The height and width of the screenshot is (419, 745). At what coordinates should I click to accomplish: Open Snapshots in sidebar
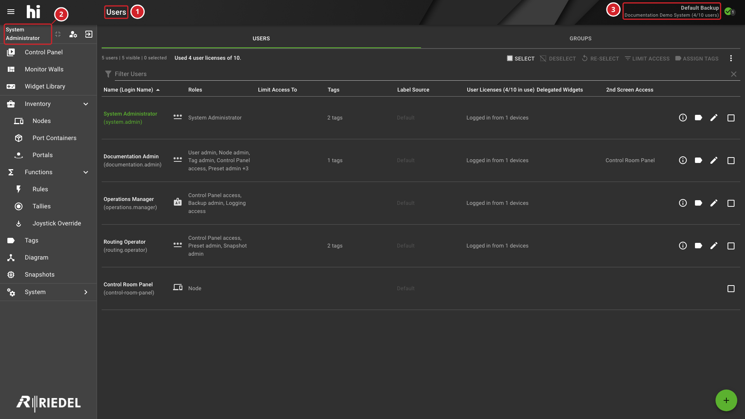click(x=48, y=275)
